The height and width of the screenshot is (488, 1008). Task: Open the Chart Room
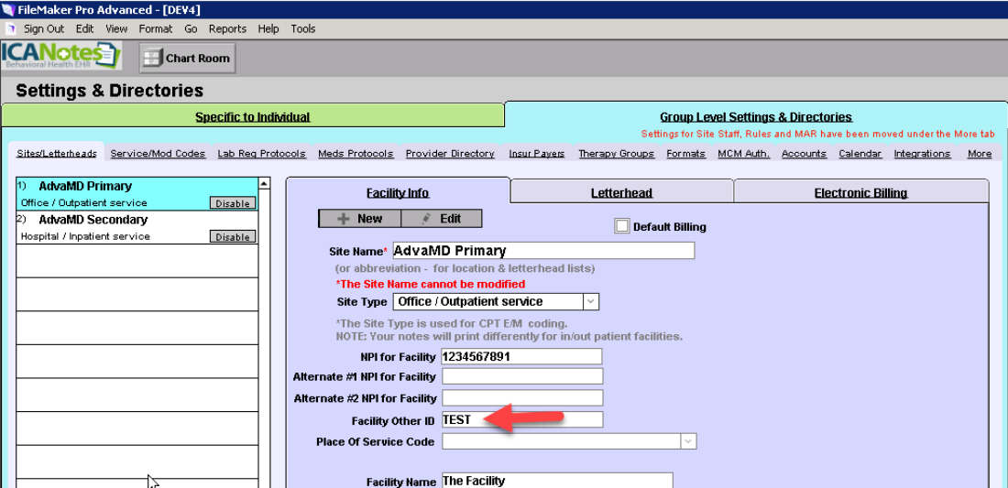(188, 58)
